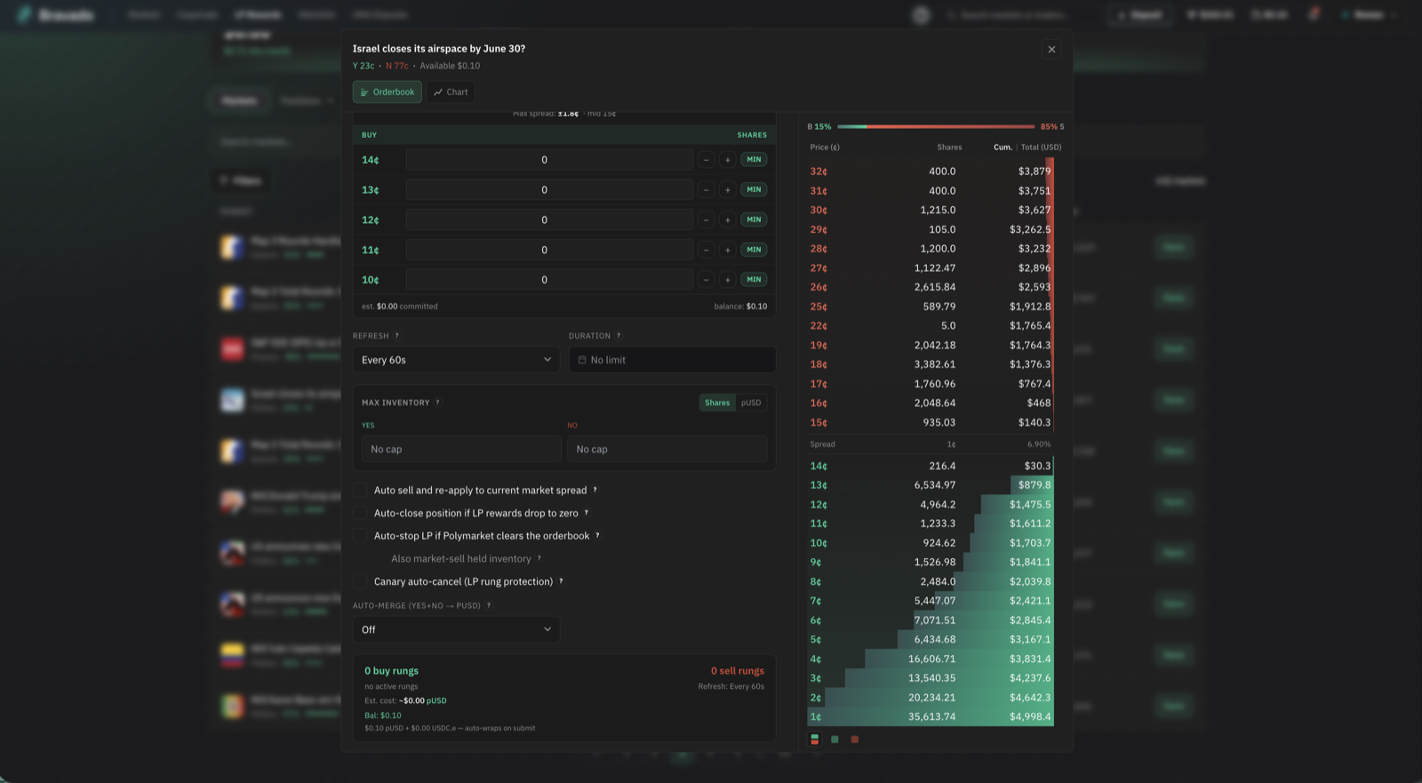Enable auto sell and re-apply to market spread
The image size is (1422, 783).
point(360,490)
